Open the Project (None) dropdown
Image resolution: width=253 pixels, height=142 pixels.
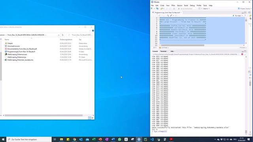pyautogui.click(x=245, y=9)
